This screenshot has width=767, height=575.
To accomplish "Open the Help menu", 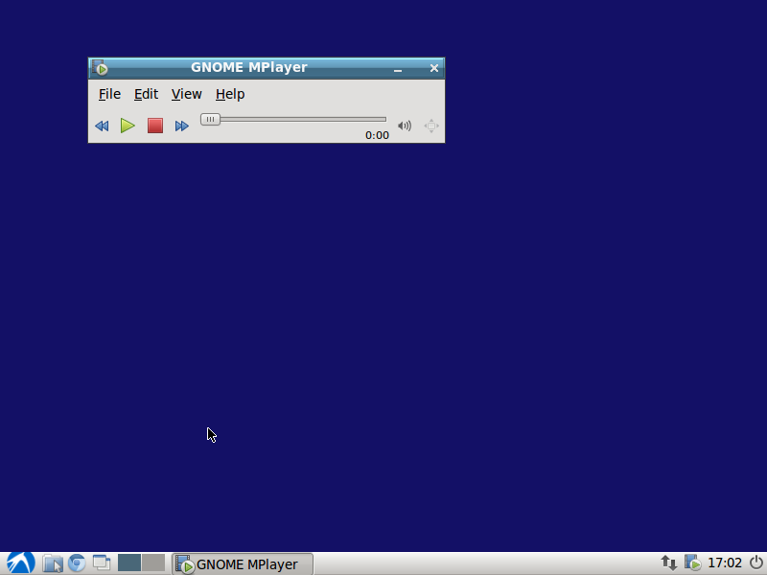I will [230, 94].
